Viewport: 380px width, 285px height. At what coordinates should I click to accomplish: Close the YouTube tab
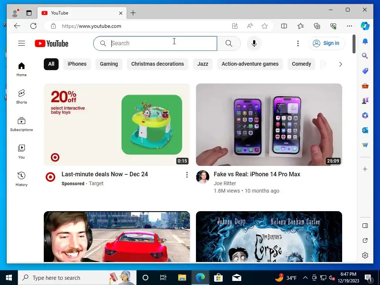pyautogui.click(x=121, y=13)
